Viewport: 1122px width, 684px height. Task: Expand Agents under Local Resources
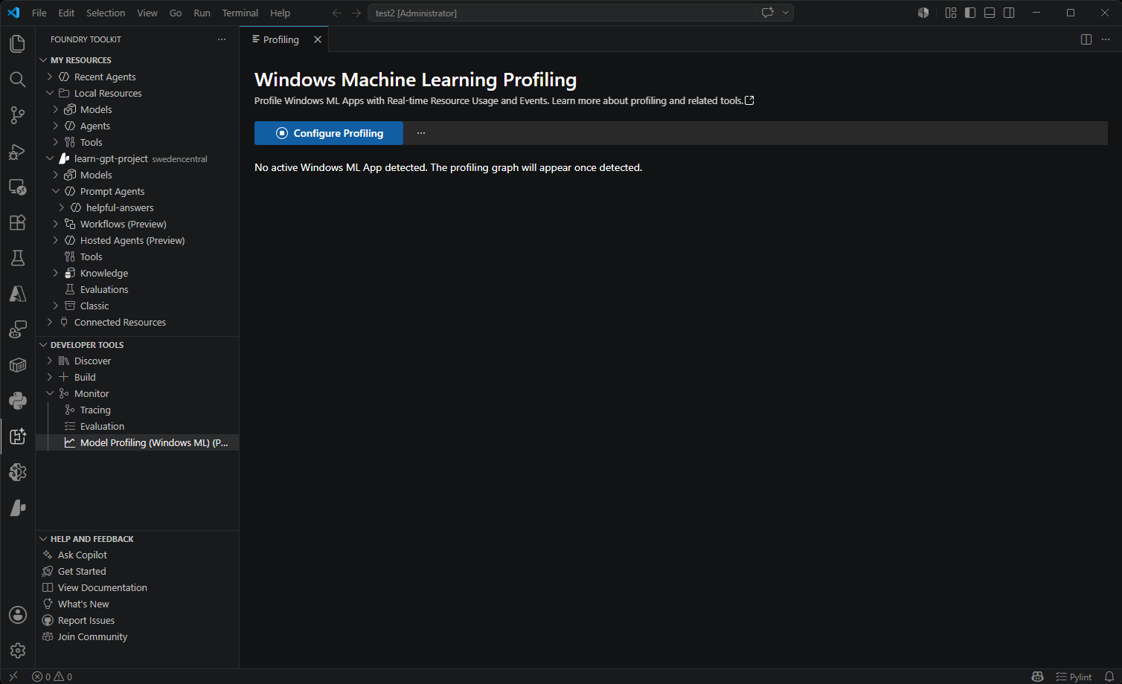point(56,126)
